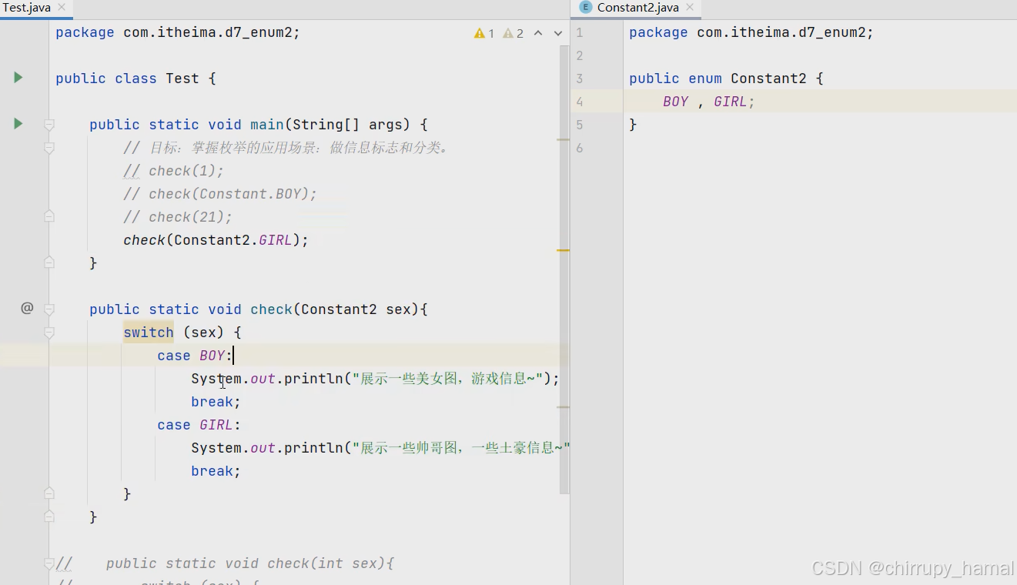Click the package line in Constant2.java
The height and width of the screenshot is (585, 1017).
tap(751, 32)
